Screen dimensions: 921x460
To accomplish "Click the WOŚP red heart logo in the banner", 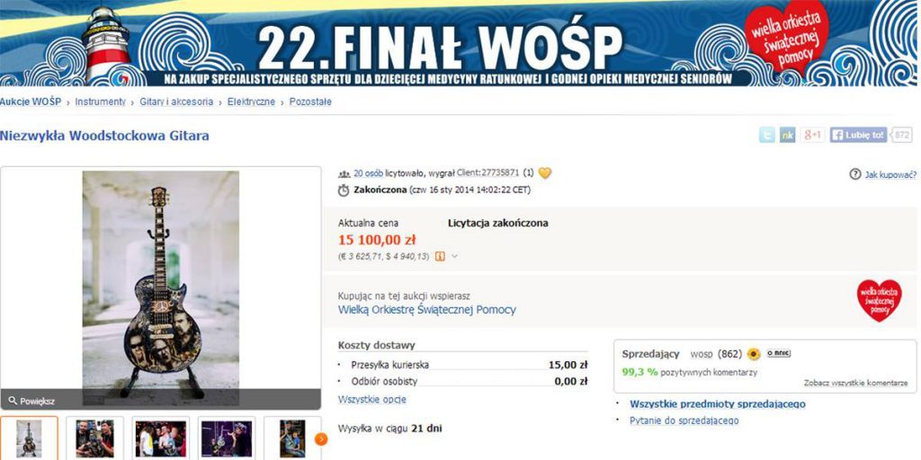I will (x=786, y=36).
